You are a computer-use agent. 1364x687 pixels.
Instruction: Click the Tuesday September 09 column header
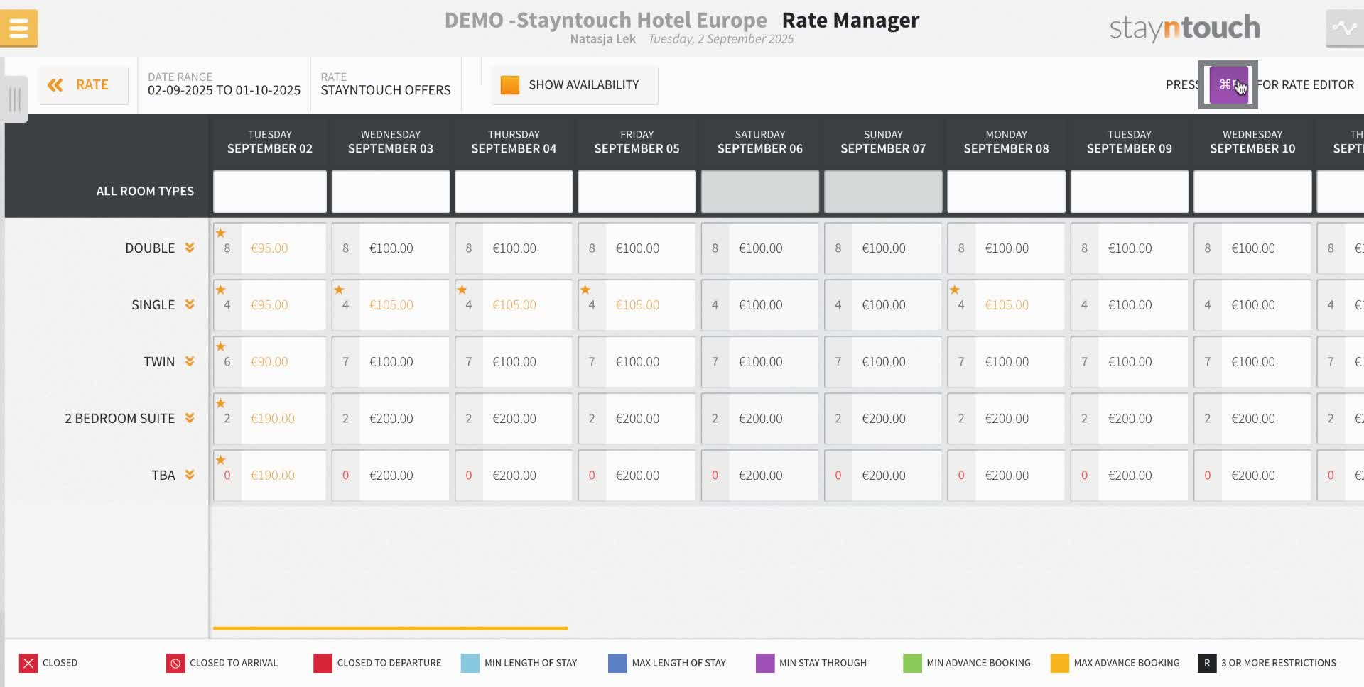1130,142
